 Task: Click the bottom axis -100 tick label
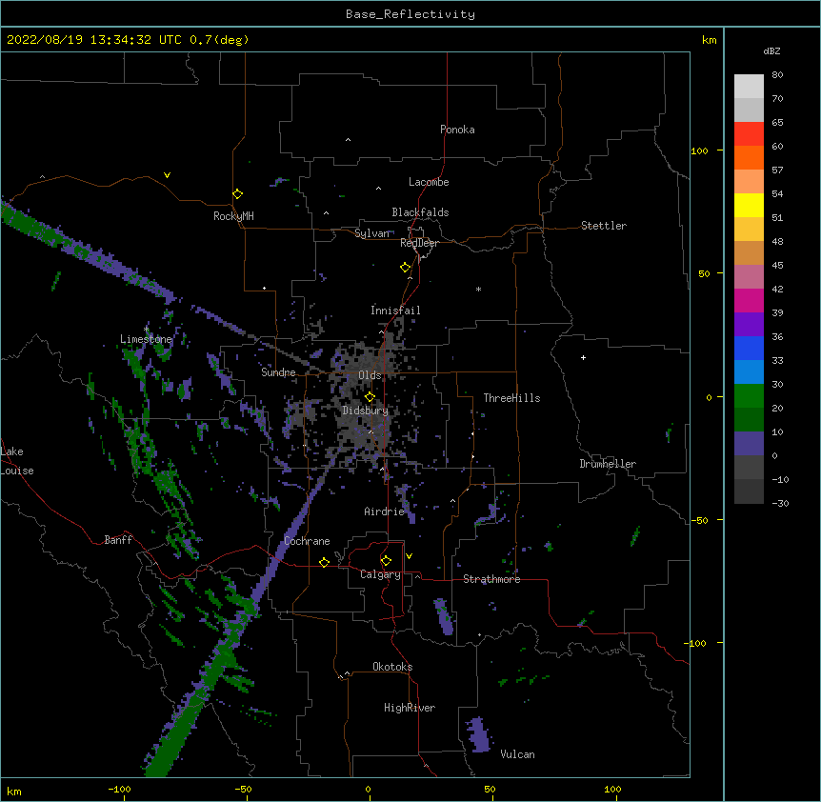tap(119, 789)
